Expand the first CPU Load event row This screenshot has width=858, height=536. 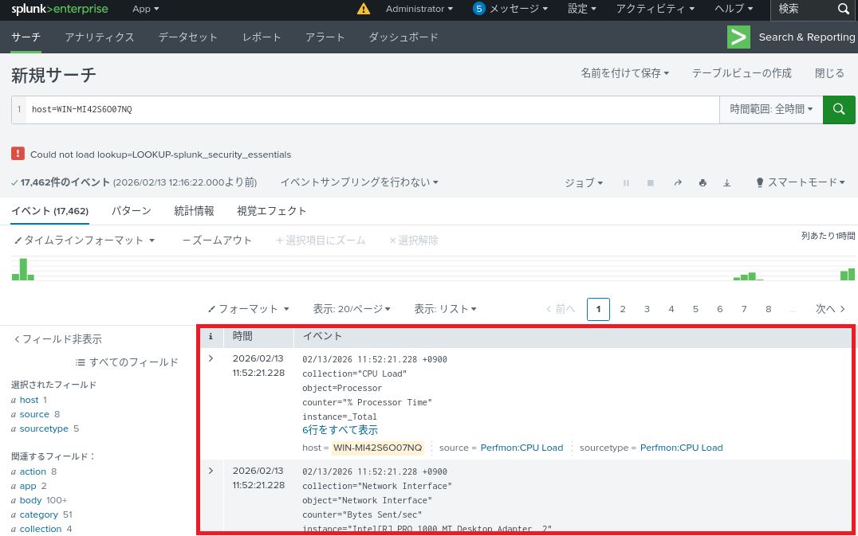point(211,358)
